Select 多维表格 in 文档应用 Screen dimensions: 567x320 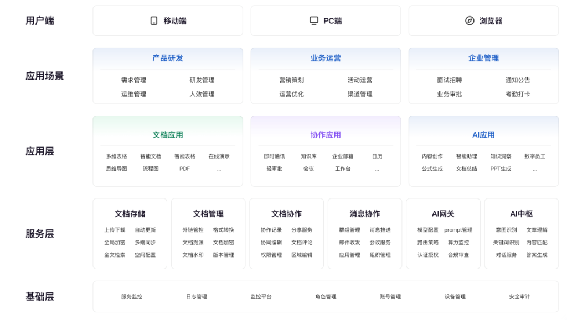[116, 156]
